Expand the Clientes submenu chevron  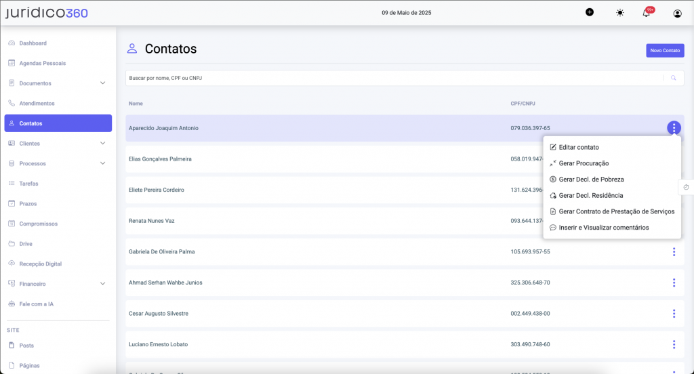pos(103,144)
